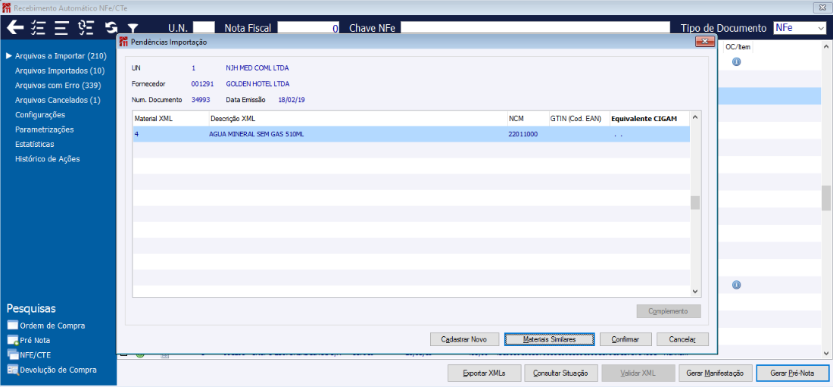Click the Chave NFe input field
The width and height of the screenshot is (833, 387).
[535, 27]
